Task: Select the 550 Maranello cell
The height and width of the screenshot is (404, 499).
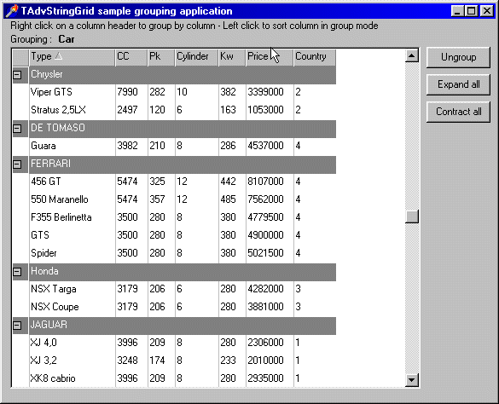Action: pos(72,199)
